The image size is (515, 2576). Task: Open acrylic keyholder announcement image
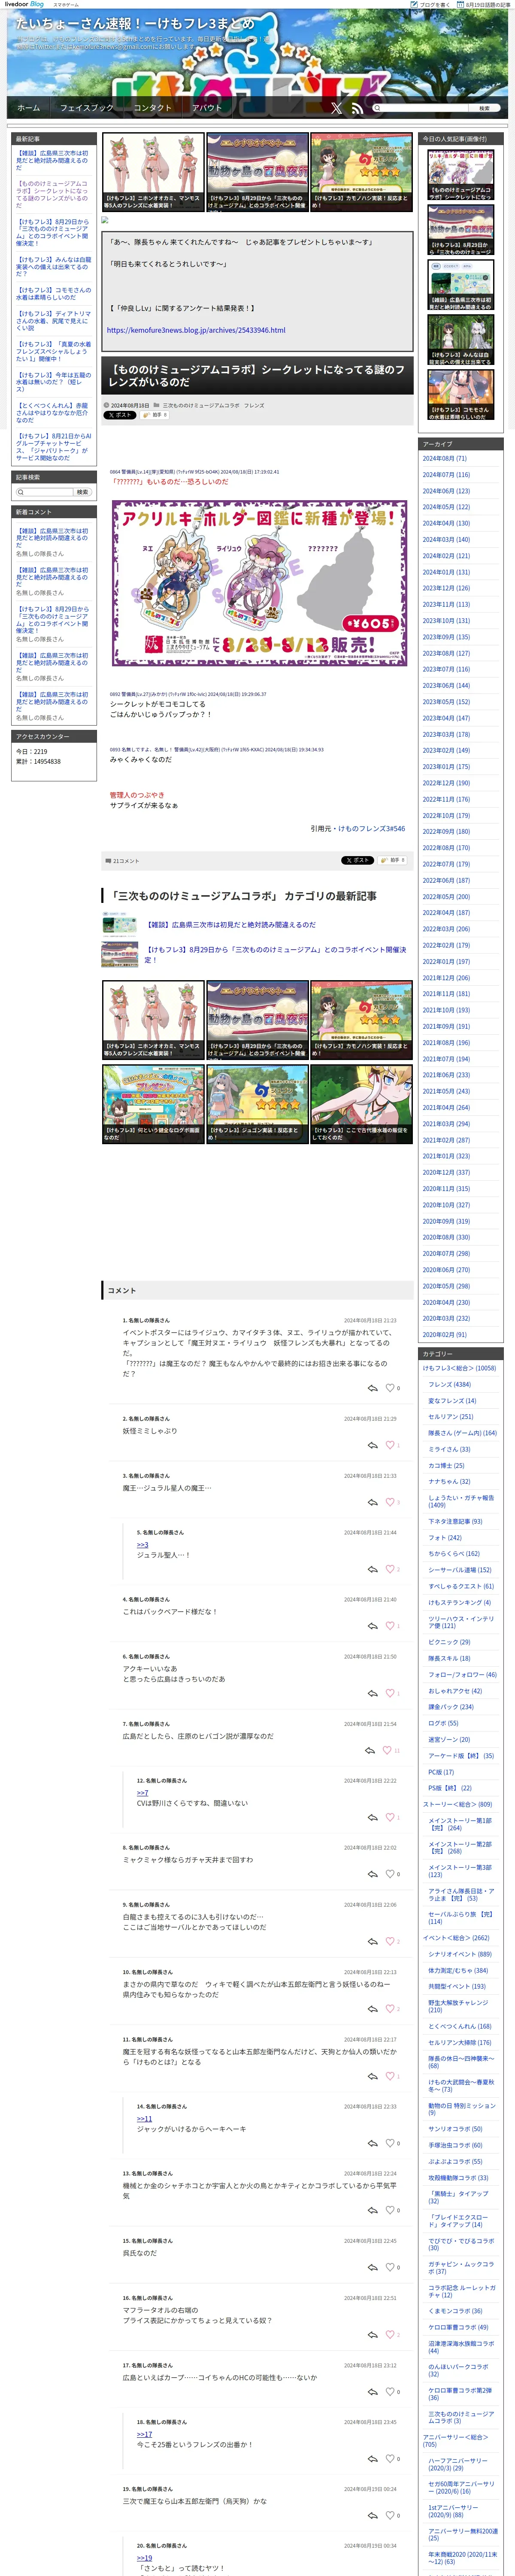point(258,582)
